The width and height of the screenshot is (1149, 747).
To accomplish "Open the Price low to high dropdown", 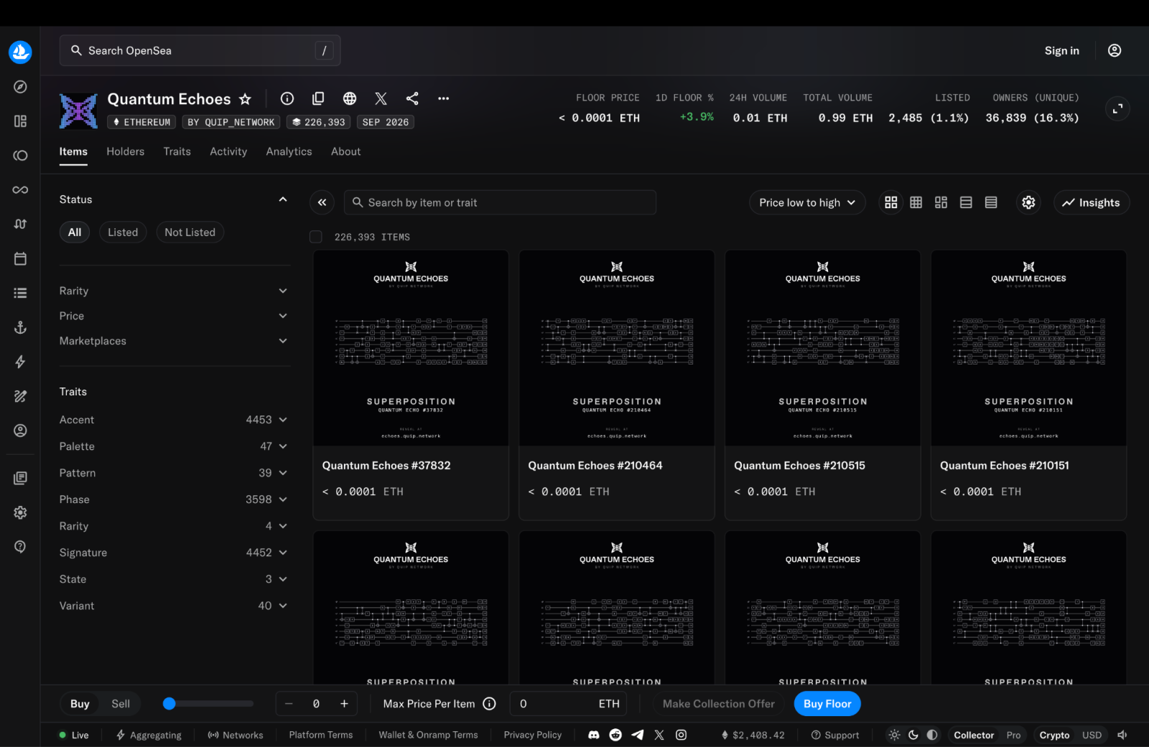I will click(x=807, y=202).
